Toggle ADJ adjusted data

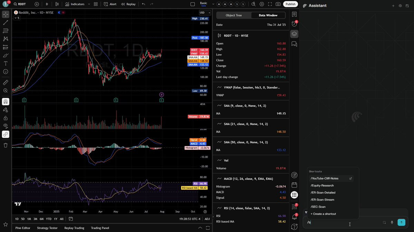207,219
